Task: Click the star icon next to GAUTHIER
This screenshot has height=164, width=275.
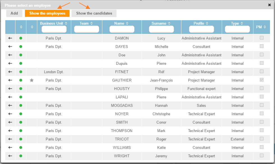Action: [32, 80]
